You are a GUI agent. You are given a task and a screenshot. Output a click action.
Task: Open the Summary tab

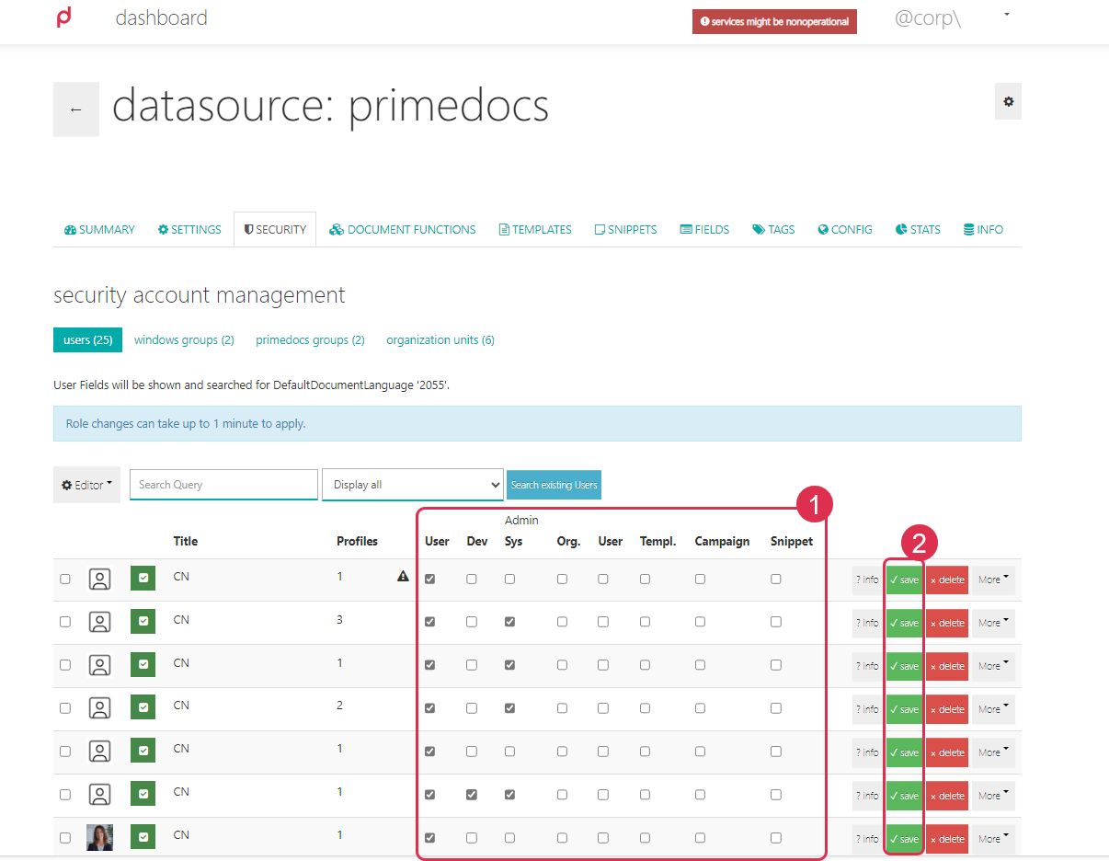99,230
